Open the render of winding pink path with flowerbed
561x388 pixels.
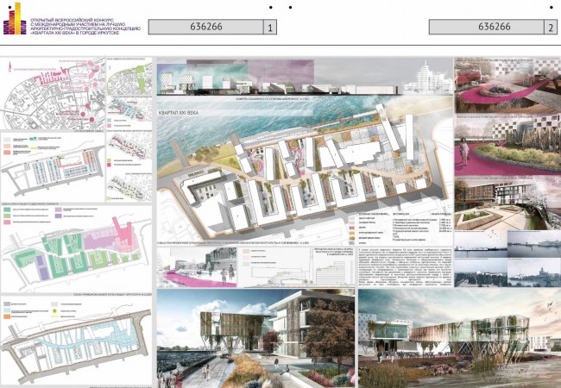(x=507, y=86)
